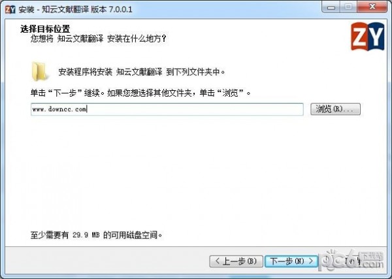The height and width of the screenshot is (279, 392).
Task: Click the 下载站 watermark text
Action: 372,255
